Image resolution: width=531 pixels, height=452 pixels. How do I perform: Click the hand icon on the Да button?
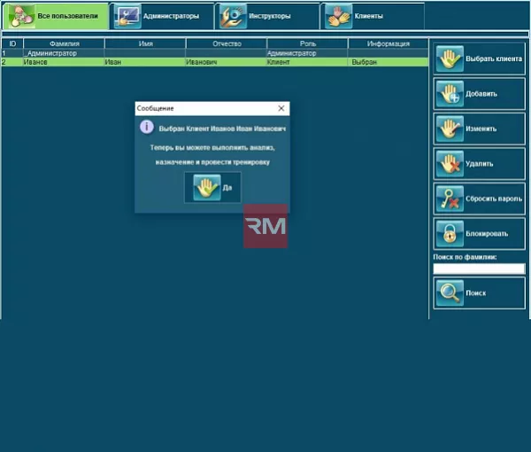[207, 188]
